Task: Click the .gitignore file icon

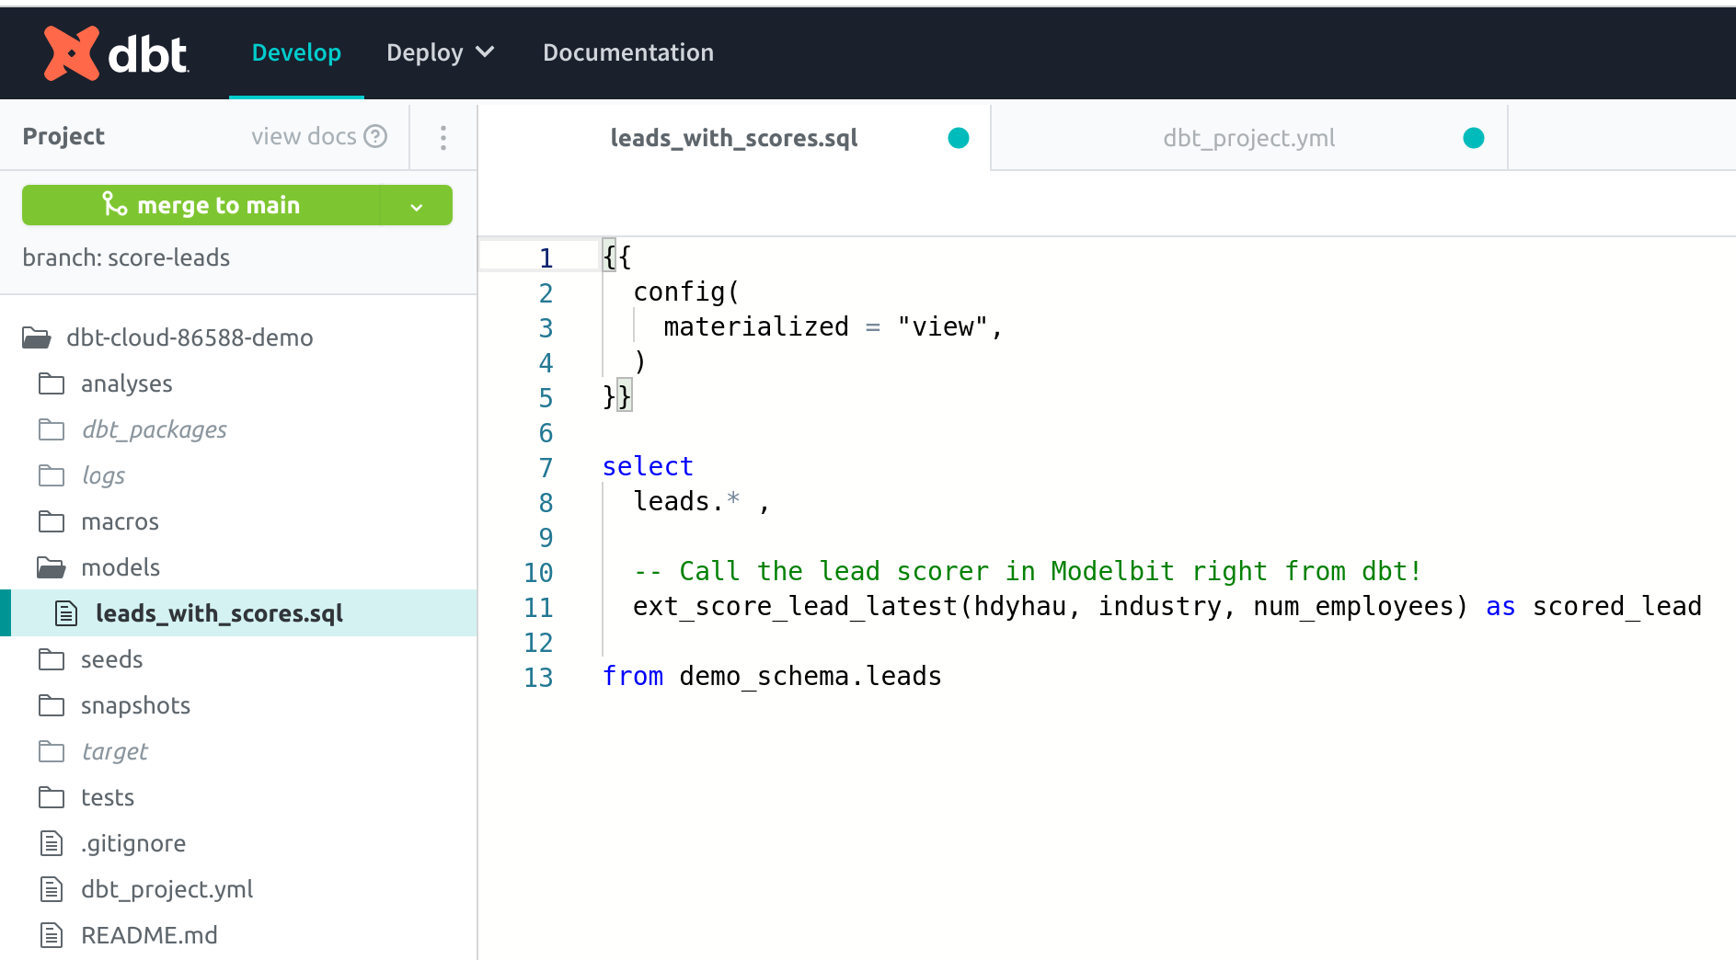Action: (51, 843)
